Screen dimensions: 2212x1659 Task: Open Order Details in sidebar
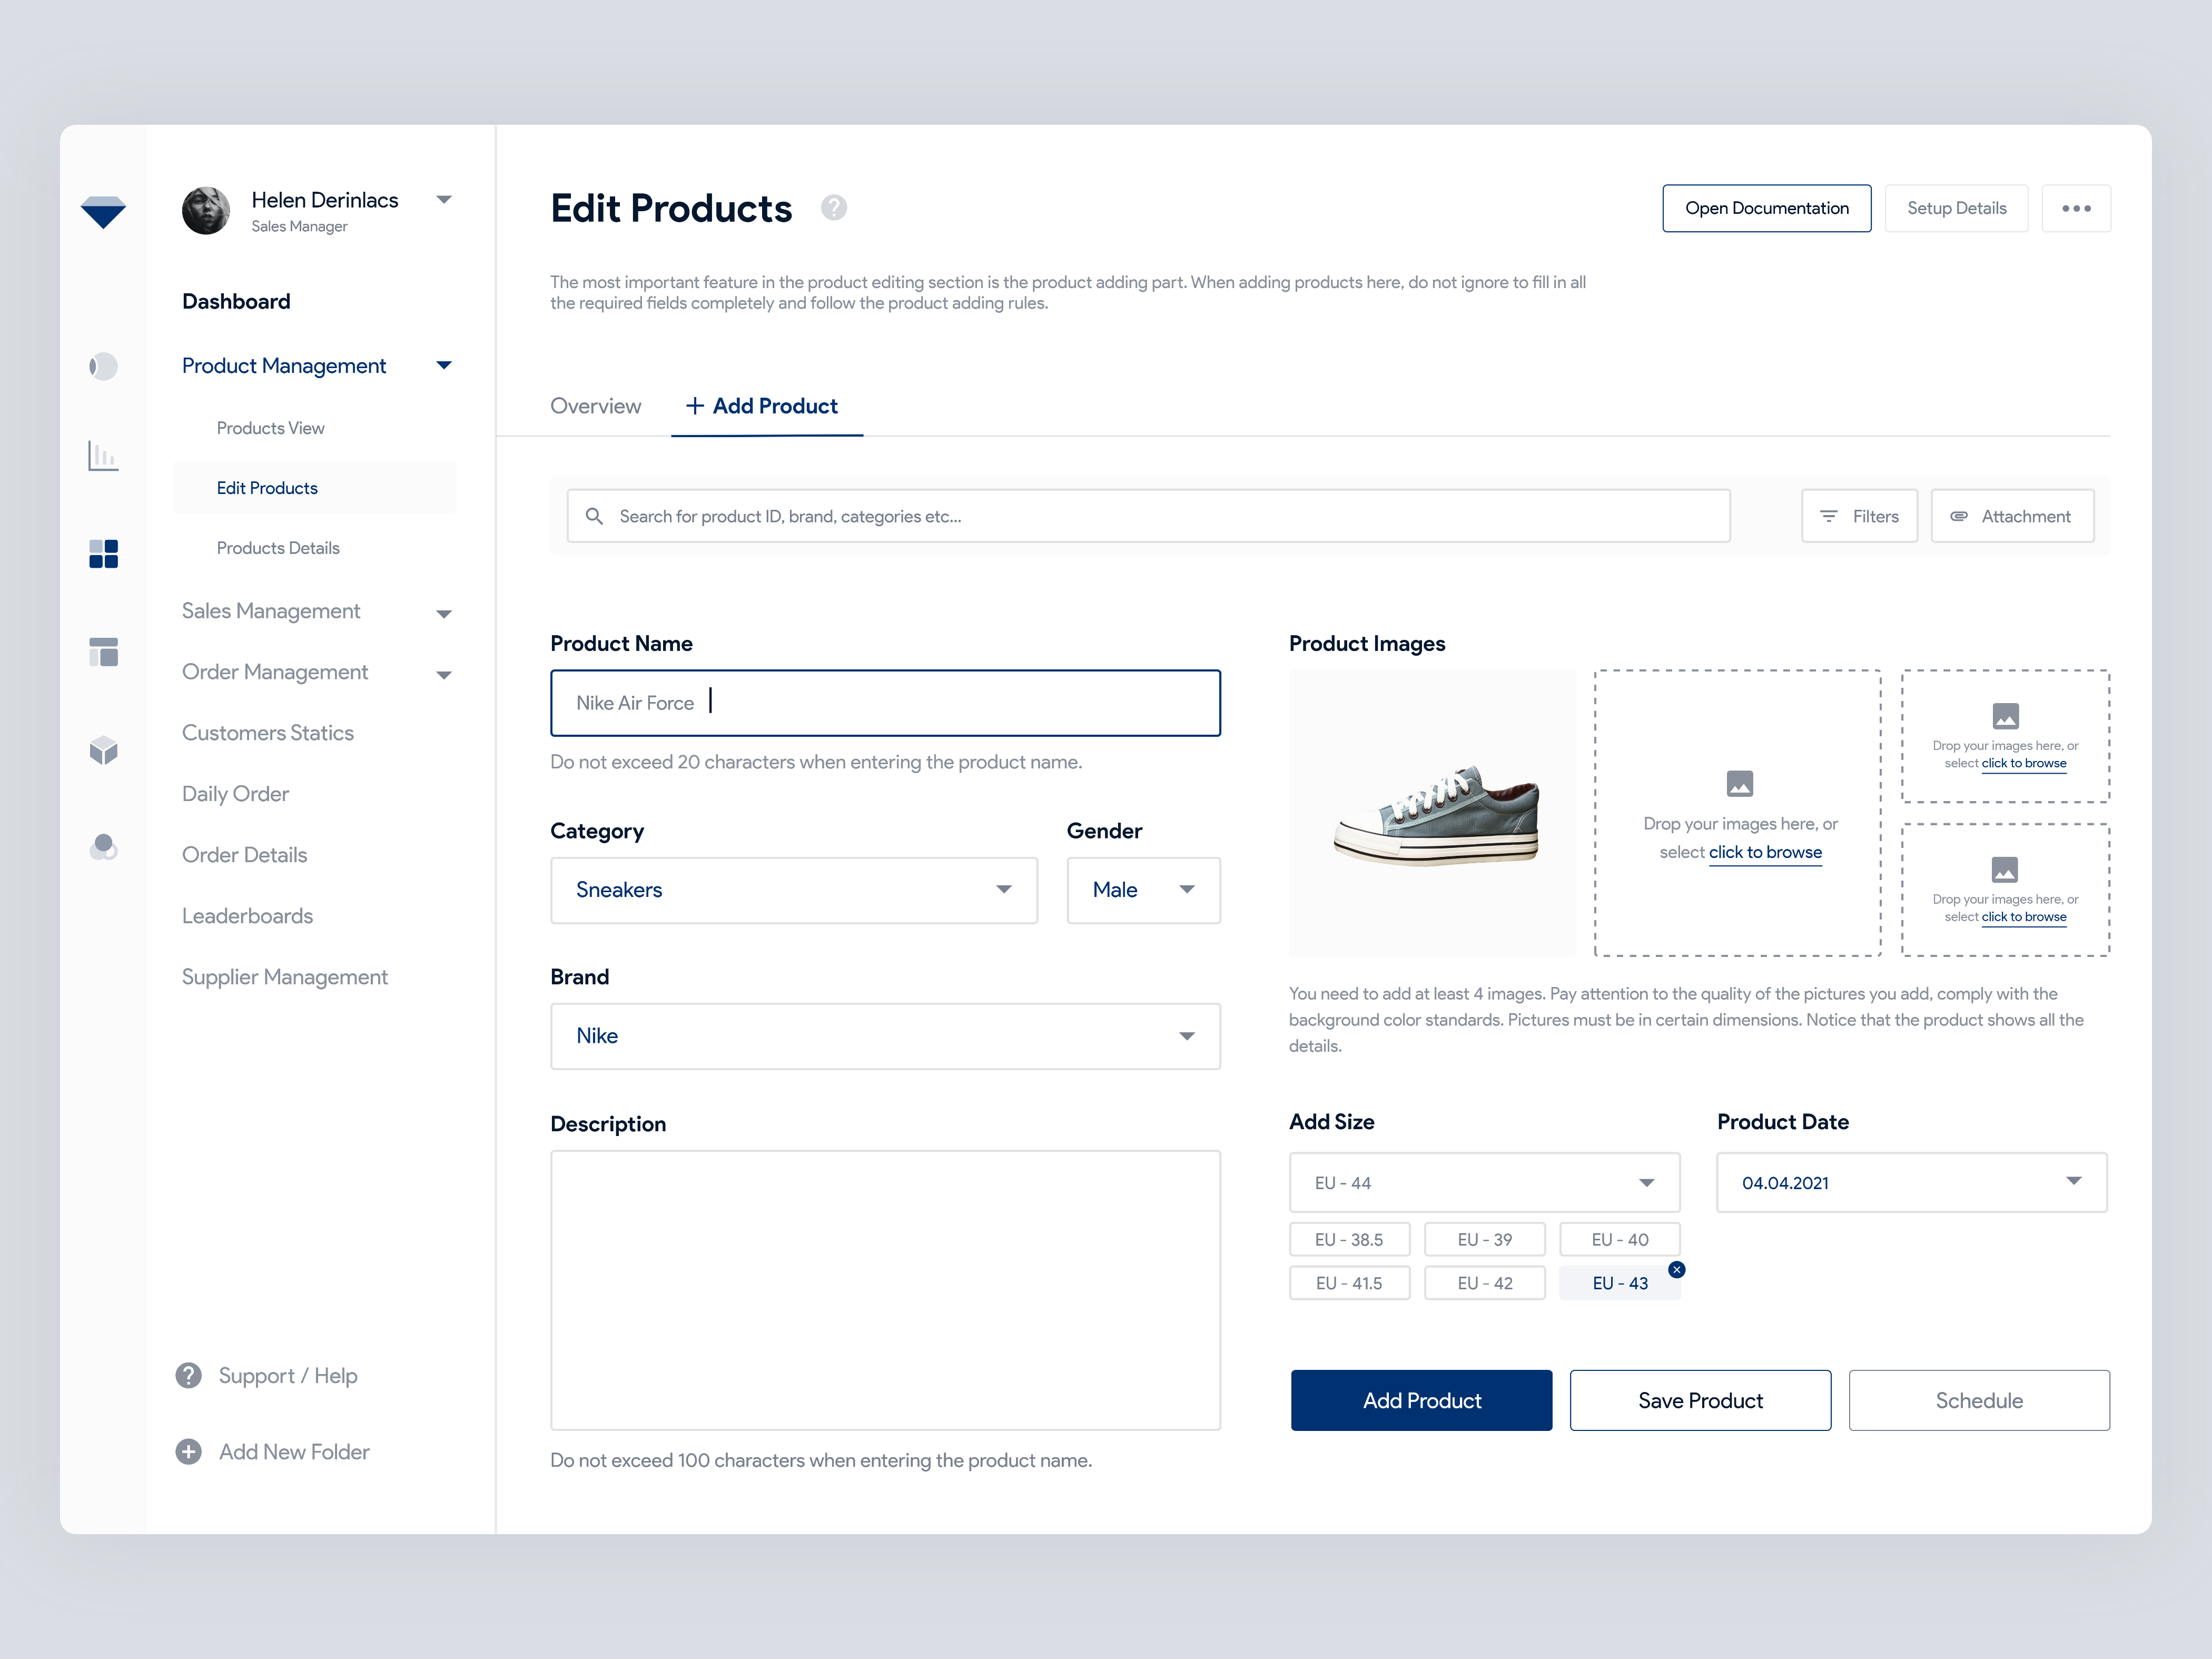click(x=244, y=855)
